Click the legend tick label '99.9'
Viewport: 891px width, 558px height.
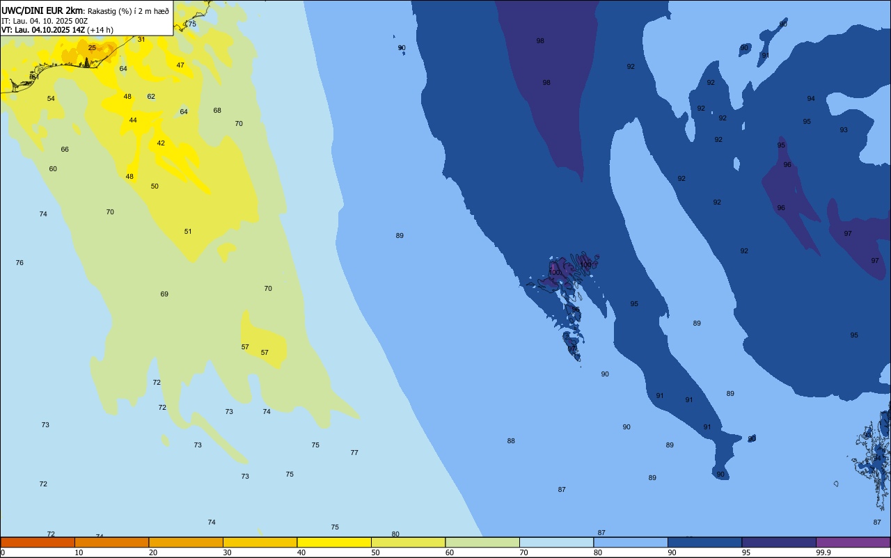click(823, 552)
